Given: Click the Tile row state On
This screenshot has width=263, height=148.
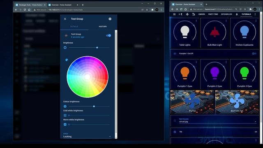Looking at the screenshot, I should tap(256, 132).
